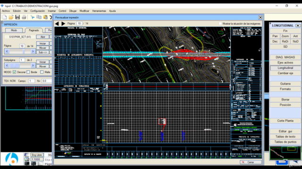Click the Ant button

295,36
